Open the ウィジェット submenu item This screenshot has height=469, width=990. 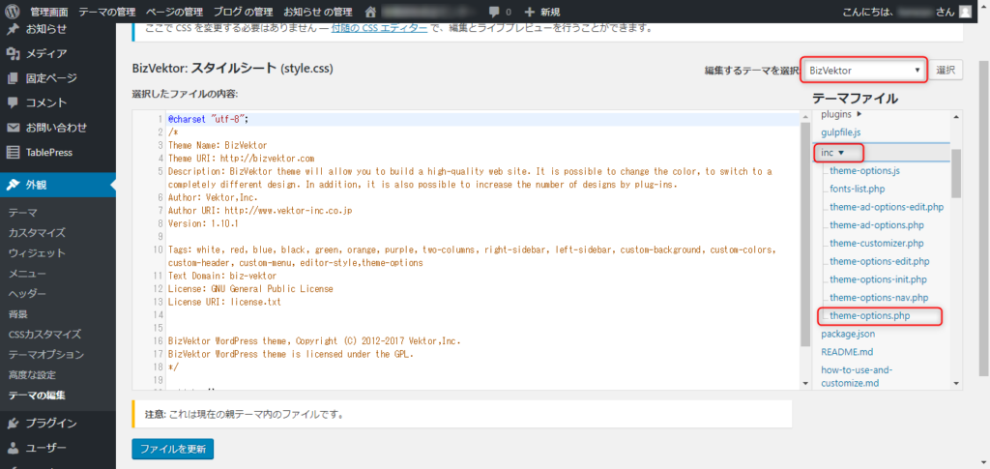(x=37, y=252)
